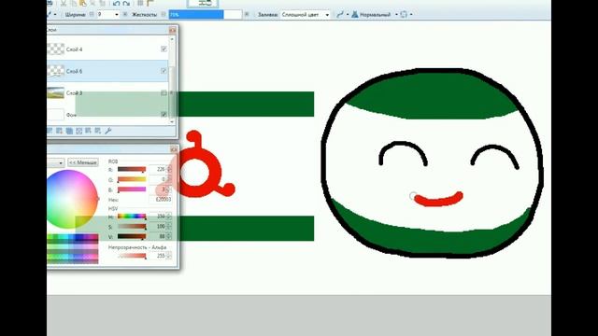598x336 pixels.
Task: Click the Move Layer Up icon
Action: click(x=89, y=131)
